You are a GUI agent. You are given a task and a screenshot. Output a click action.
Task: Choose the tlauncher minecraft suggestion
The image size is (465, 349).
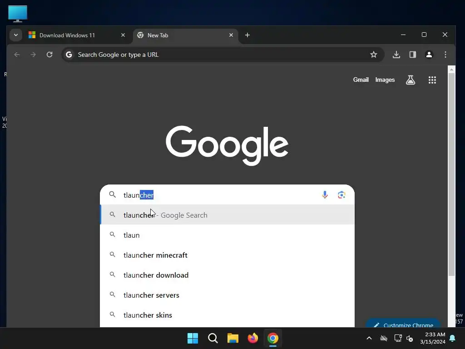tap(227, 255)
